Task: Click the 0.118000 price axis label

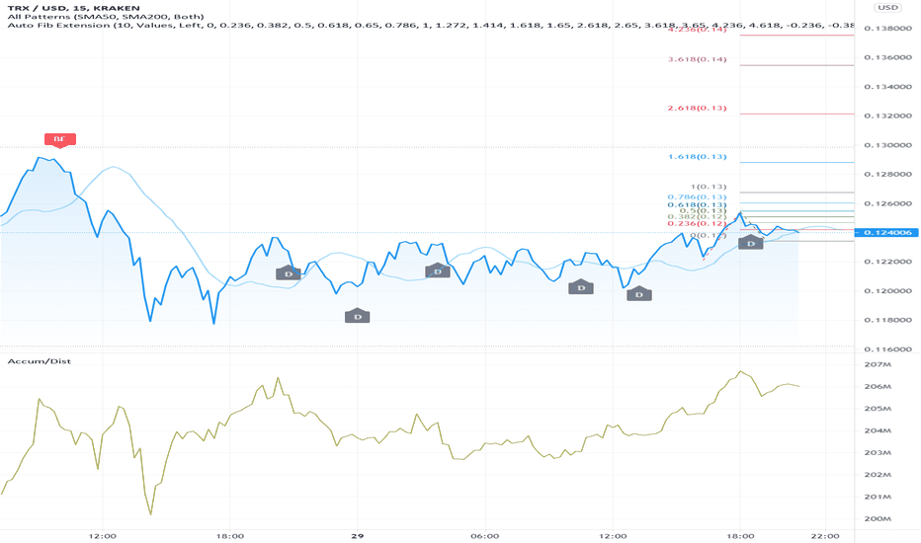Action: [888, 321]
